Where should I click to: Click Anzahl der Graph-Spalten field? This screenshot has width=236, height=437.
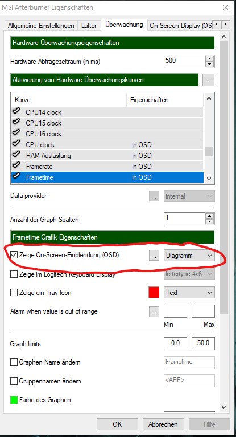tap(184, 218)
